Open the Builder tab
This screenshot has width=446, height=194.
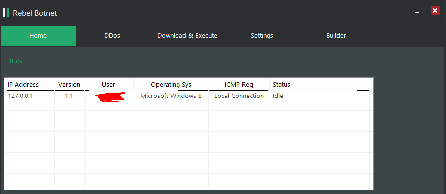coord(336,36)
